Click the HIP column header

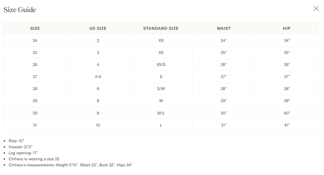click(287, 29)
